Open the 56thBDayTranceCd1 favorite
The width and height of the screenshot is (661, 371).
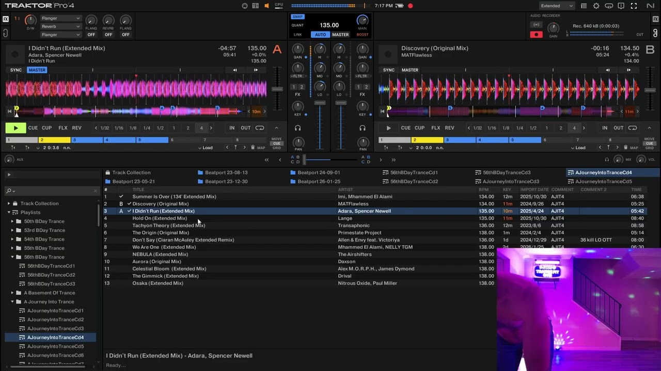click(x=410, y=173)
